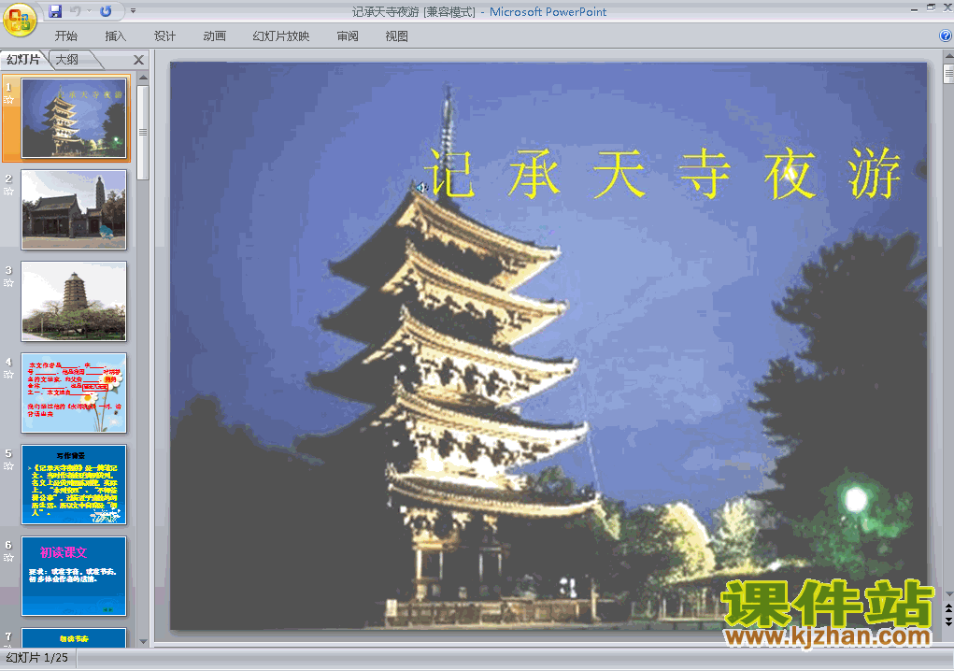Click the sound speaker icon on slide
The image size is (954, 671).
tap(421, 188)
